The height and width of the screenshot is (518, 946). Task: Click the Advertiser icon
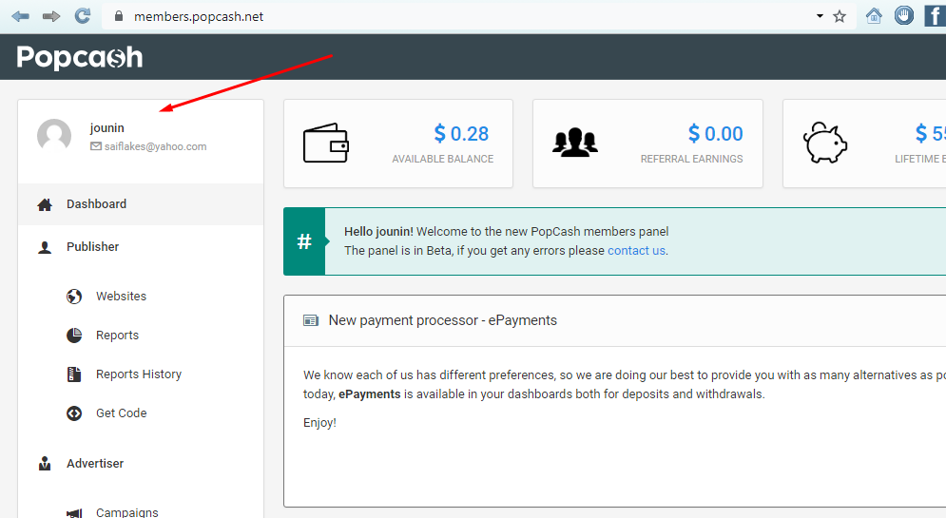point(45,463)
